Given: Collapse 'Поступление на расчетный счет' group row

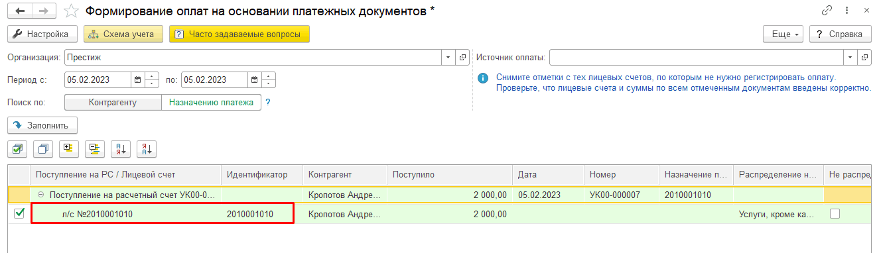Looking at the screenshot, I should pos(41,195).
